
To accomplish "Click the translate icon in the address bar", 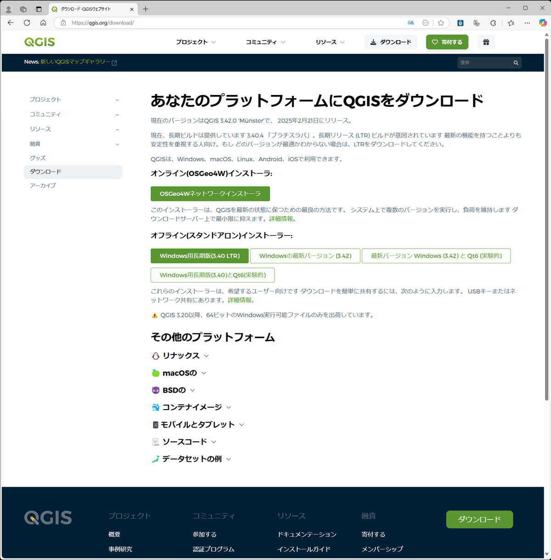I will [410, 22].
